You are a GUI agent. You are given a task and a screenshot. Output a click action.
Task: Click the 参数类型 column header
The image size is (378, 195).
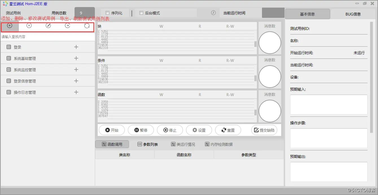tap(249, 155)
